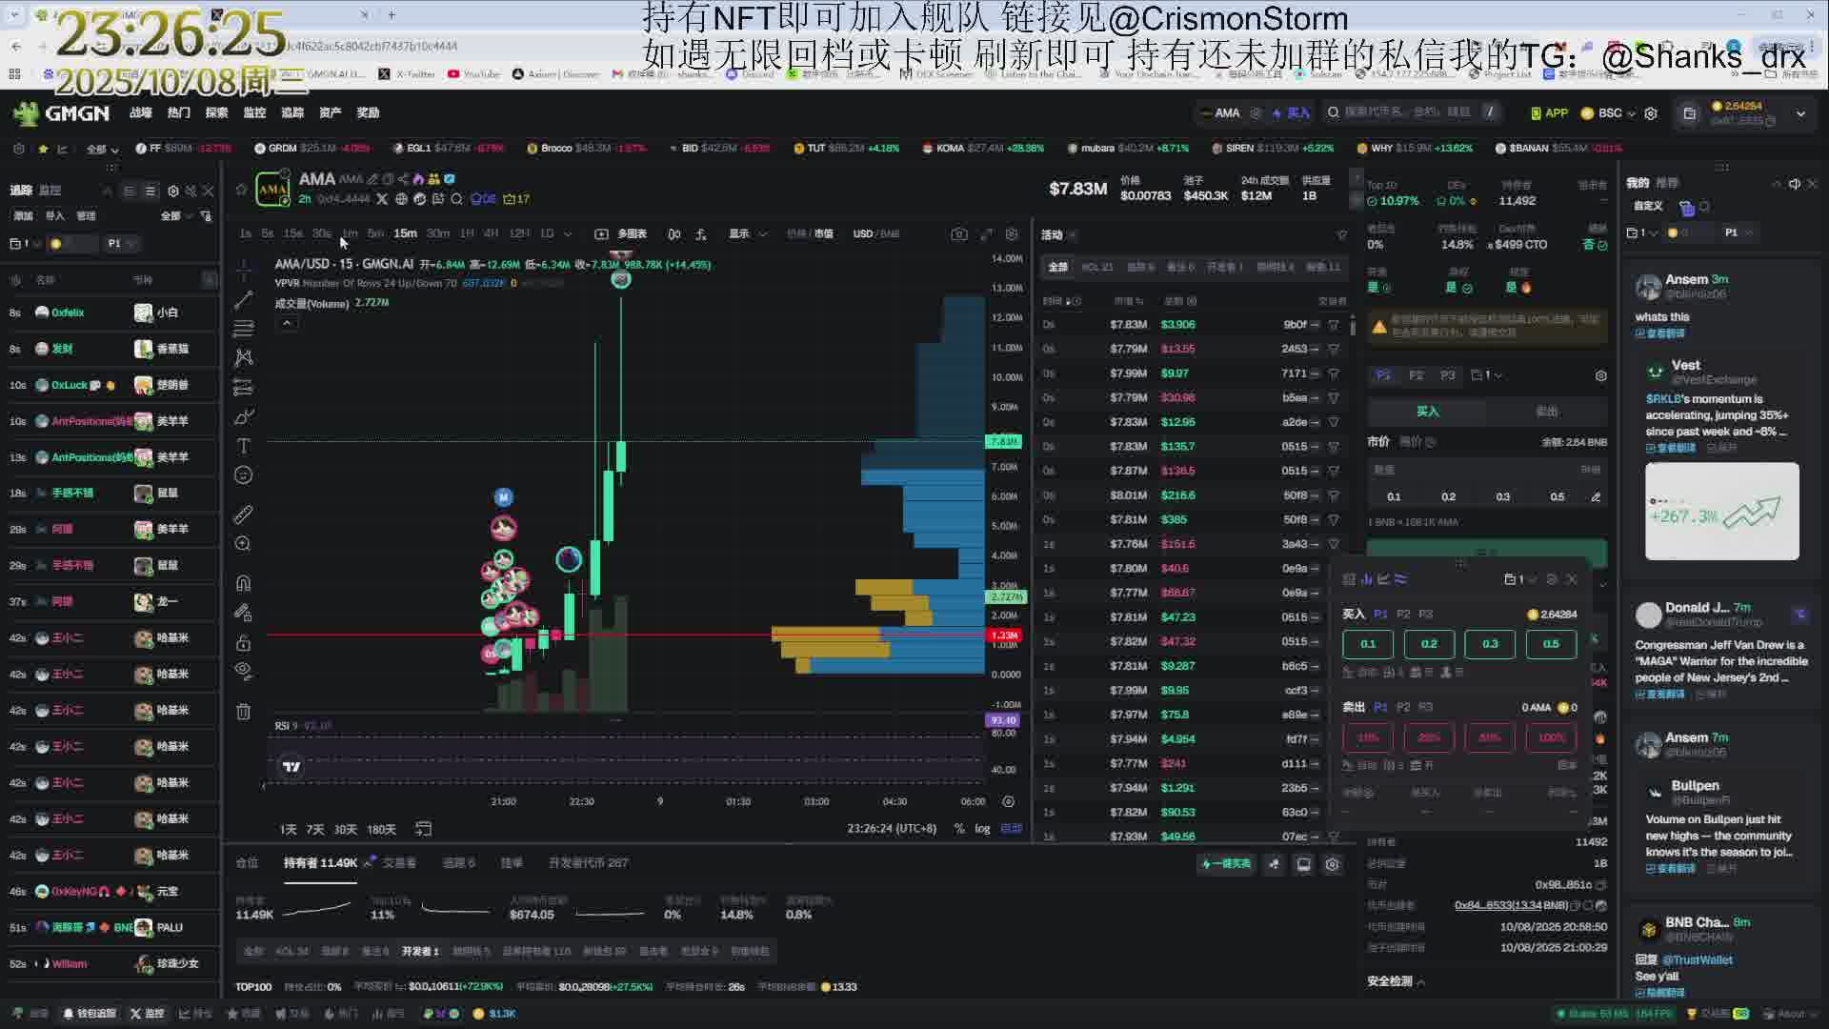Click the ruler measure tool
Viewport: 1829px width, 1029px height.
point(244,514)
